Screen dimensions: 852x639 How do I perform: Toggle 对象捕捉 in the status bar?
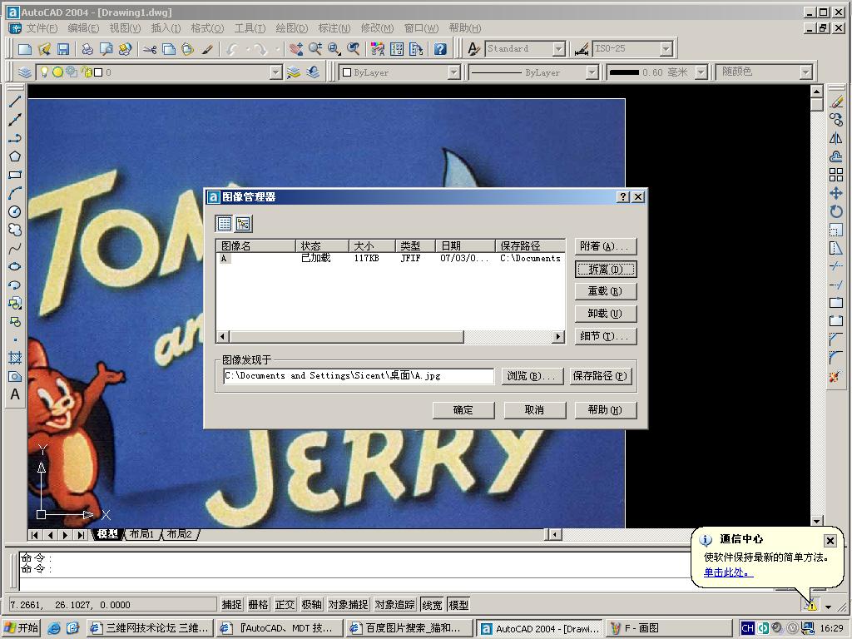tap(347, 605)
